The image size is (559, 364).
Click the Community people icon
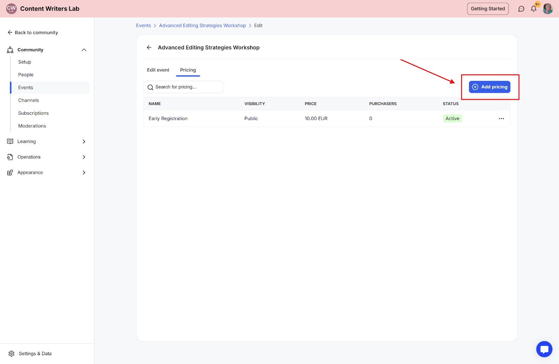click(x=10, y=50)
